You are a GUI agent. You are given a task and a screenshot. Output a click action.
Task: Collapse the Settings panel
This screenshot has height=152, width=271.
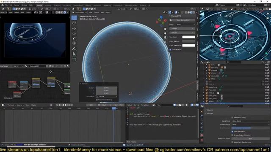tap(210, 114)
